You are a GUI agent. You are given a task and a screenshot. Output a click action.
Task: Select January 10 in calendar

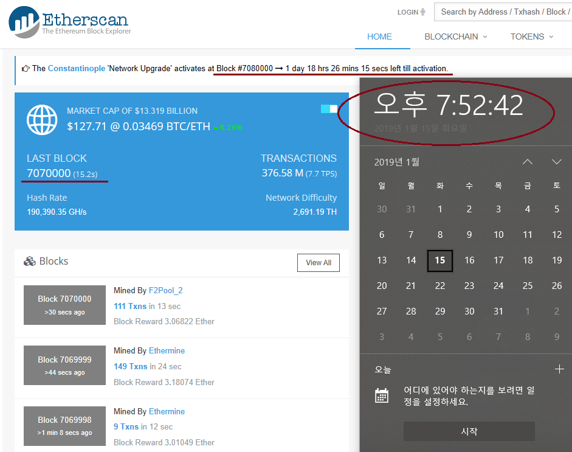tap(498, 235)
